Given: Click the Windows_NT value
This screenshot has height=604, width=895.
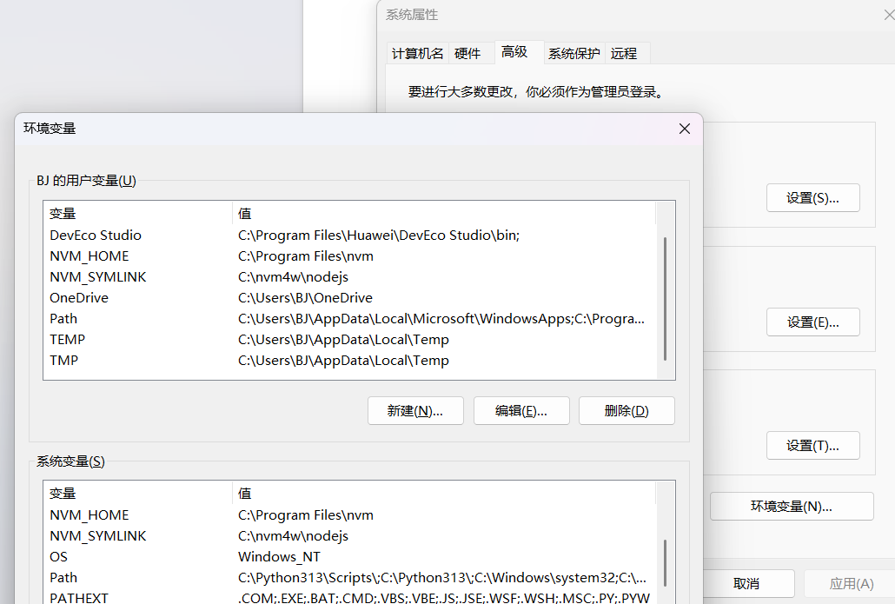Looking at the screenshot, I should (x=279, y=556).
